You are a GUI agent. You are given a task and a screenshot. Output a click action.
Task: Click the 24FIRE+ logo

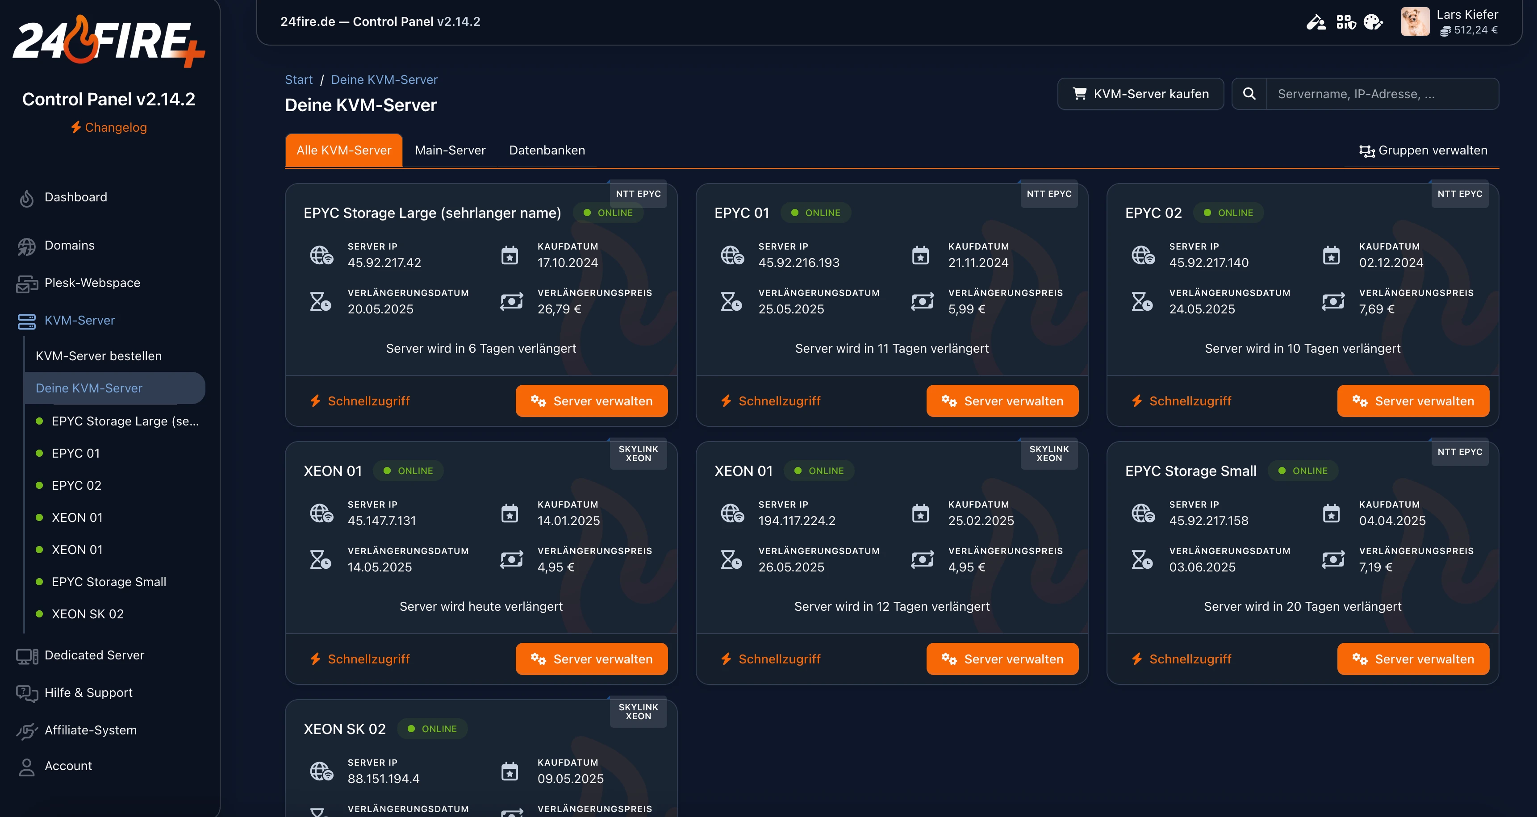point(109,41)
